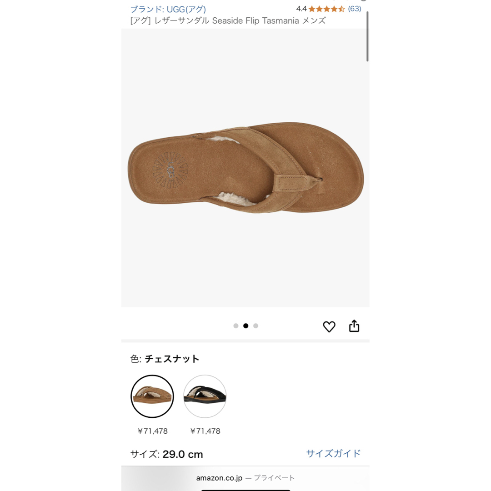
Task: Open the UGG brand link
Action: coord(168,10)
